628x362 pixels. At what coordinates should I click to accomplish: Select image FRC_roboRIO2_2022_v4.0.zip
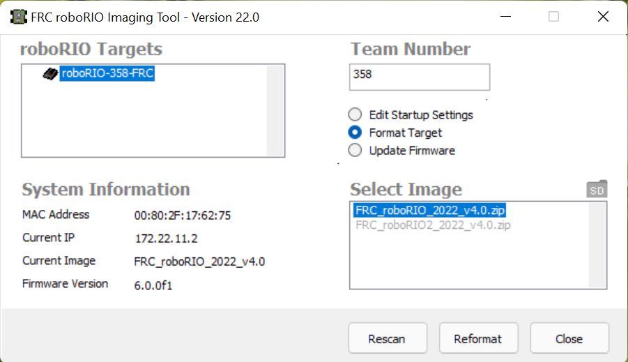click(433, 225)
